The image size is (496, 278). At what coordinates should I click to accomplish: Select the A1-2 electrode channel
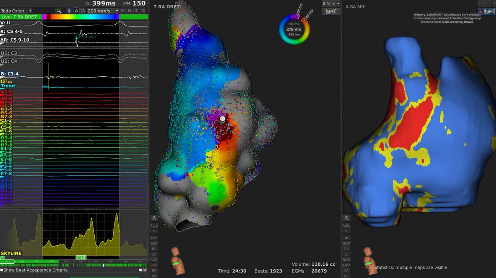(6, 92)
